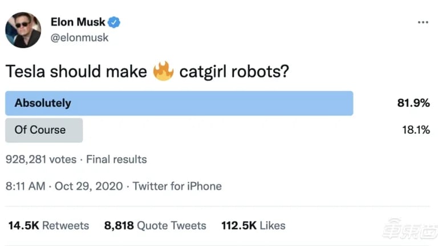438x246 pixels.
Task: Select the "Of Course" poll option
Action: coord(44,130)
